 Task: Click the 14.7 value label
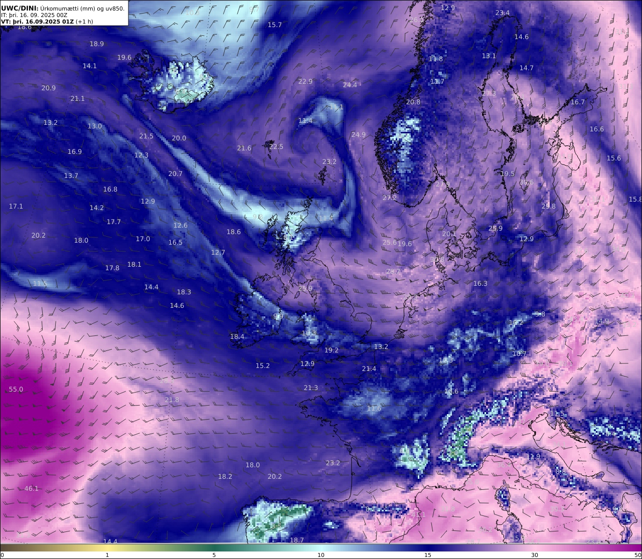pos(527,68)
